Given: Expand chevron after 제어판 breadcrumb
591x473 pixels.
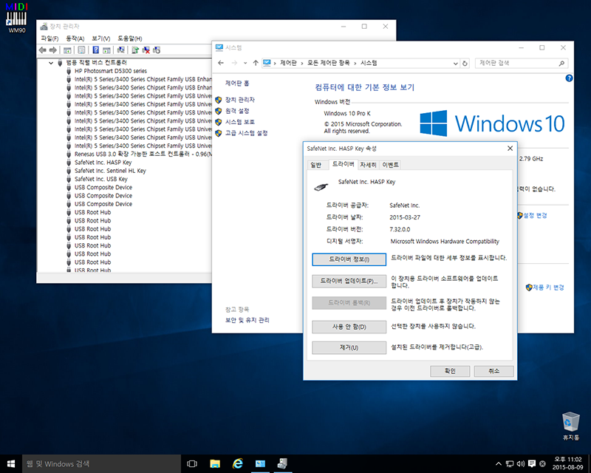Looking at the screenshot, I should 302,64.
